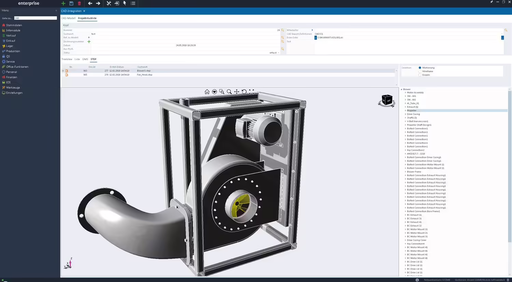512x282 pixels.
Task: Select the Markierung radio button
Action: point(420,68)
